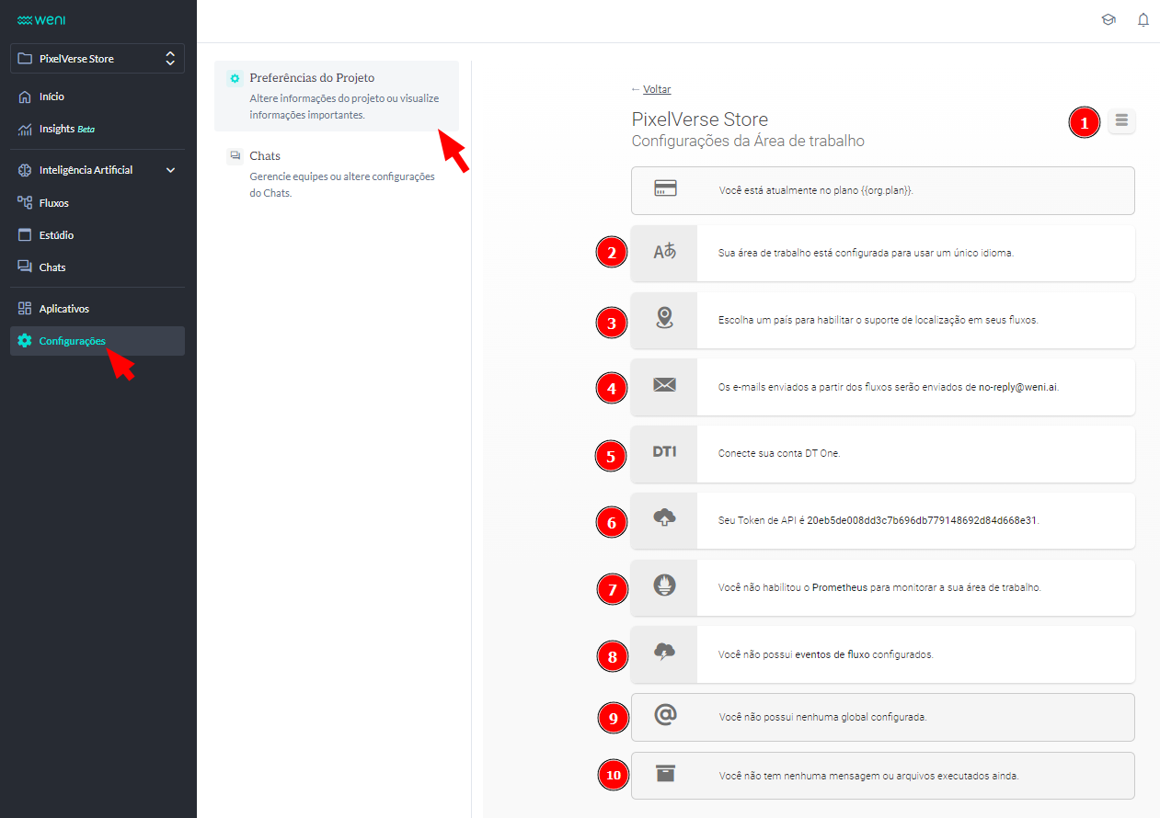The width and height of the screenshot is (1160, 818).
Task: Open the Fluxos section in the sidebar
Action: (55, 202)
